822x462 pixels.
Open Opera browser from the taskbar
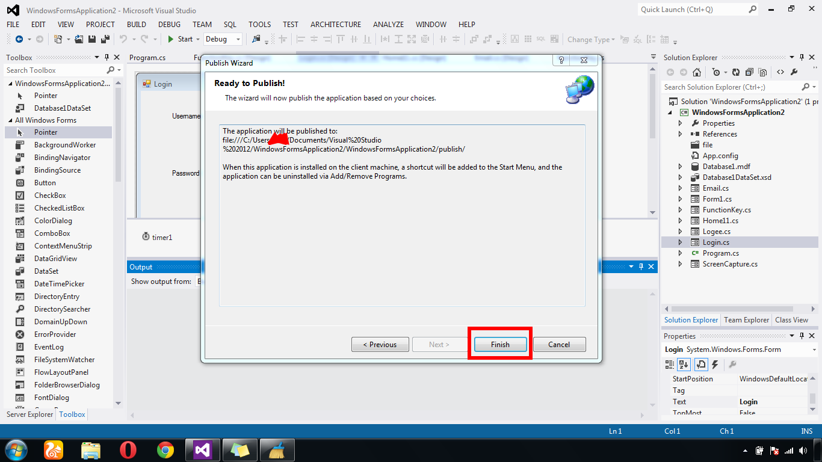click(x=128, y=450)
